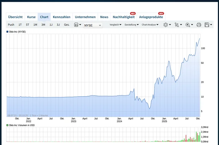
Task: Open the Nachhaltigkeit tab
Action: click(124, 17)
